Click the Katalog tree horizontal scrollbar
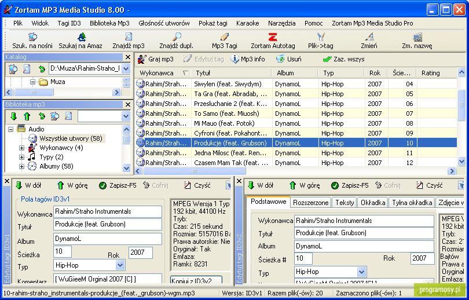This screenshot has width=469, height=300. point(34,93)
